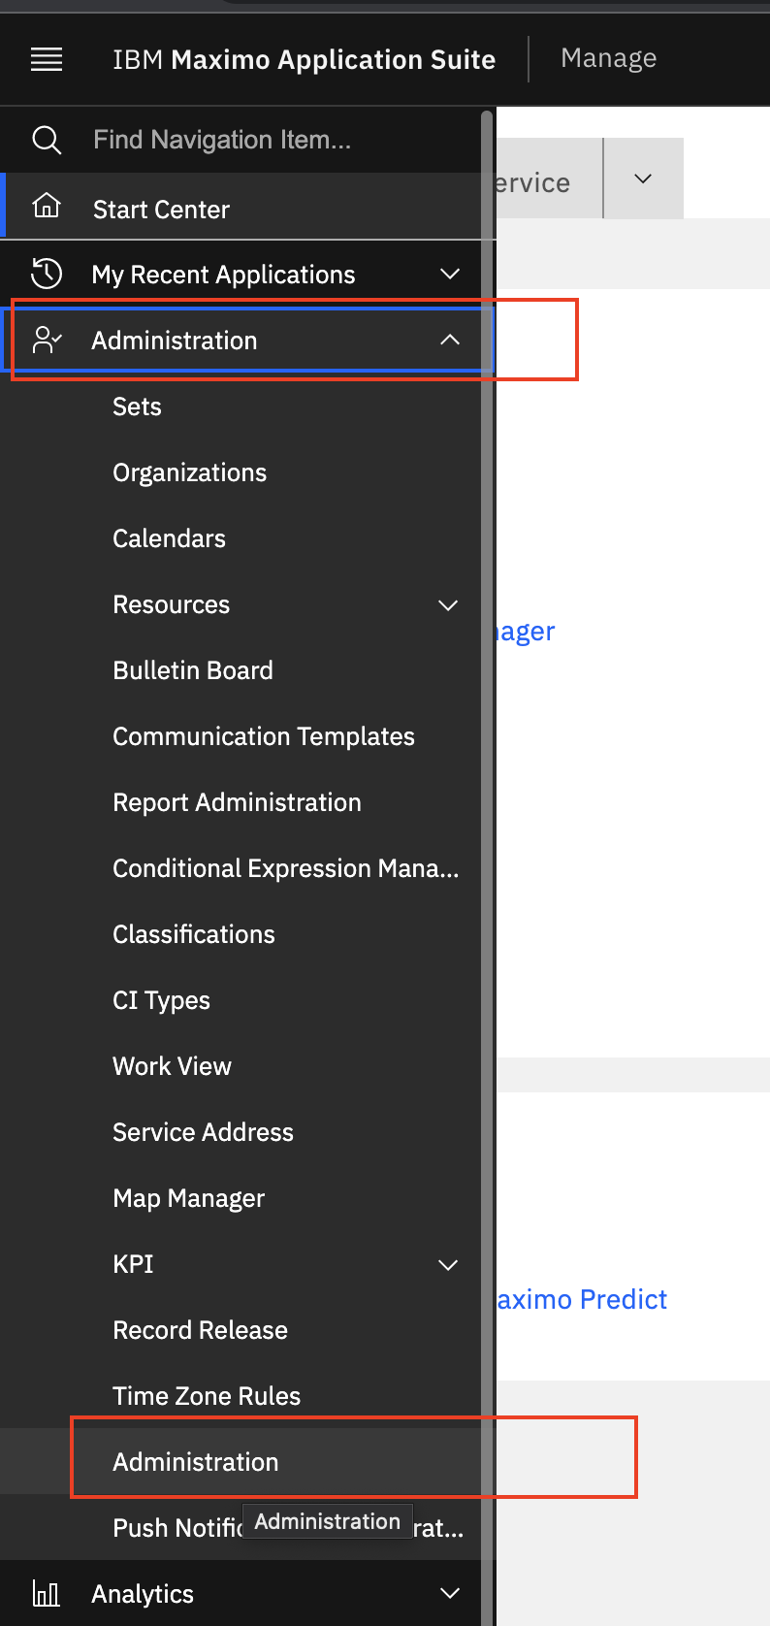This screenshot has width=770, height=1626.
Task: Open Record Release application
Action: 200,1330
